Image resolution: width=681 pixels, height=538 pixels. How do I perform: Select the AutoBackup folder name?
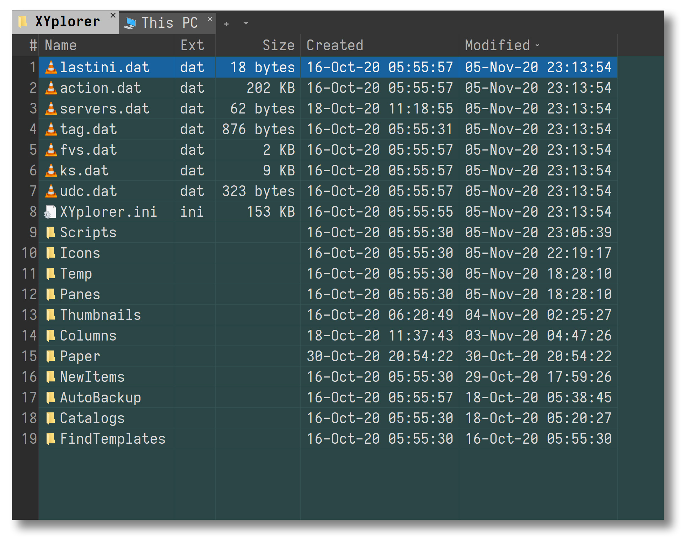coord(100,397)
